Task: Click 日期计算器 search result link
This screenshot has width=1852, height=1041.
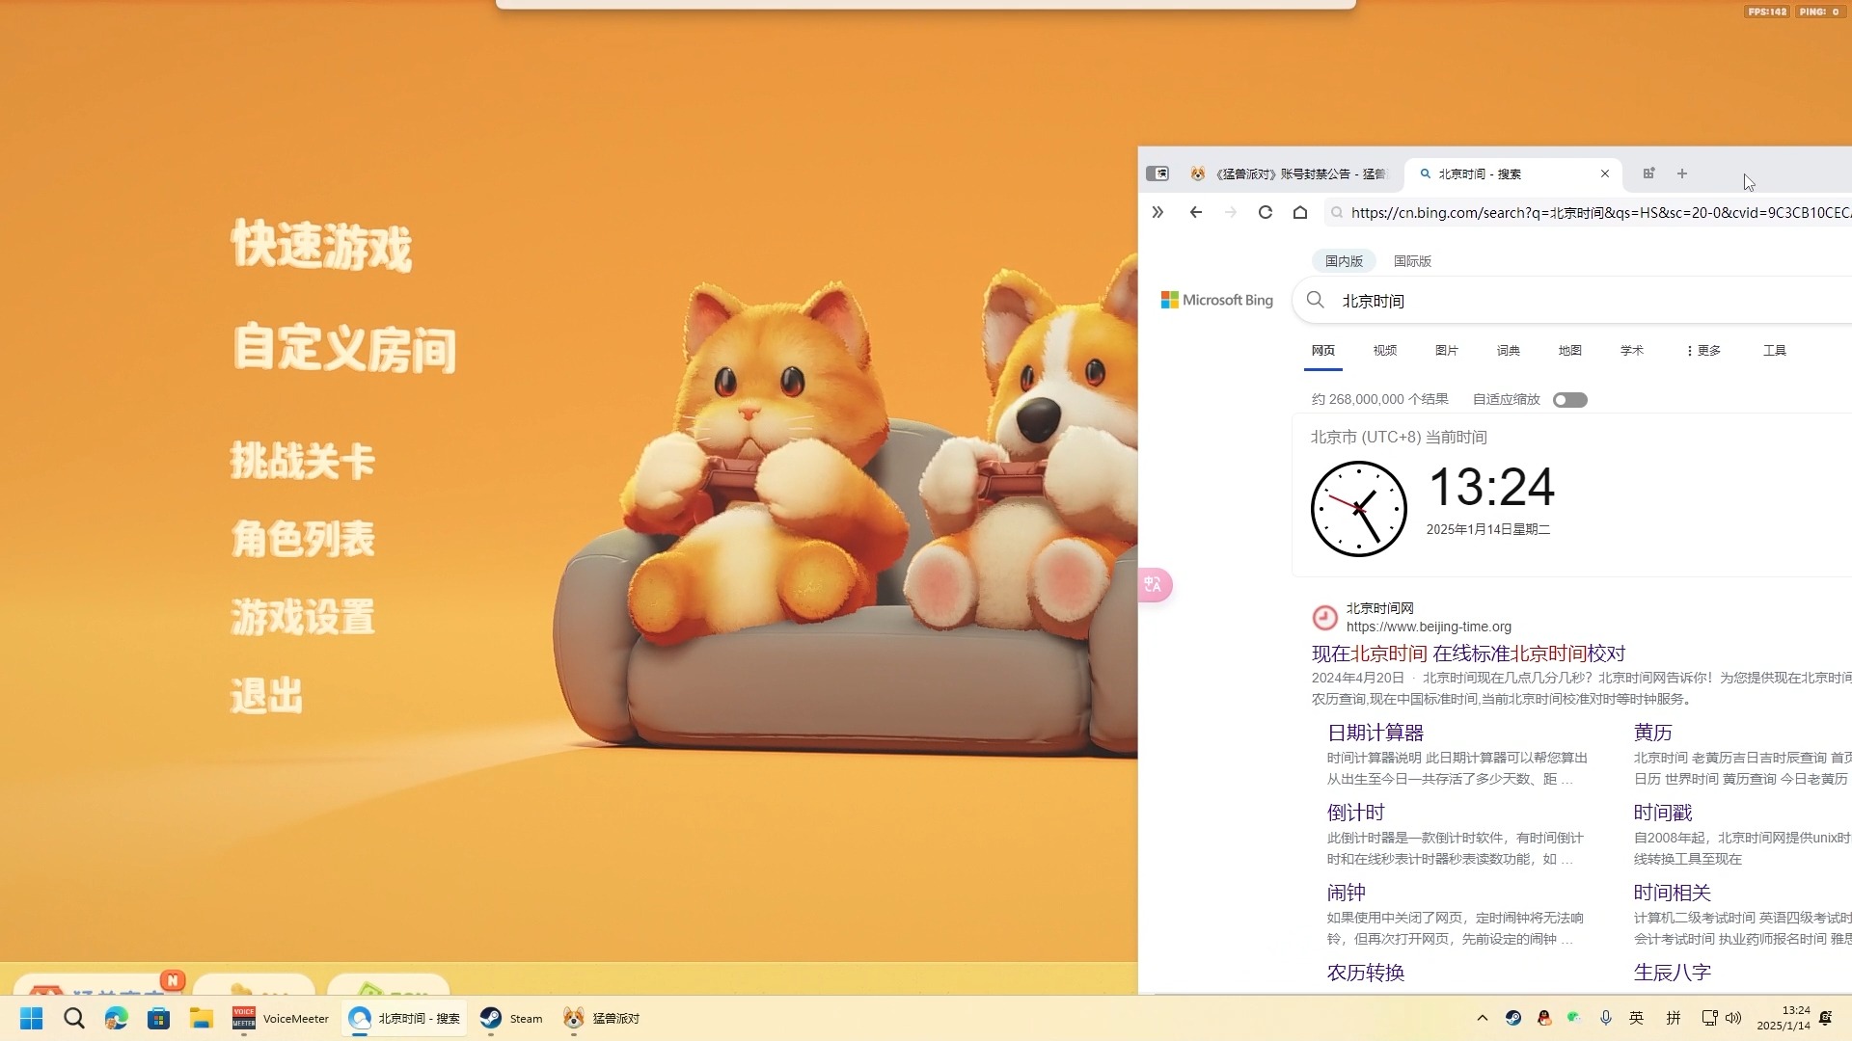Action: click(x=1376, y=733)
